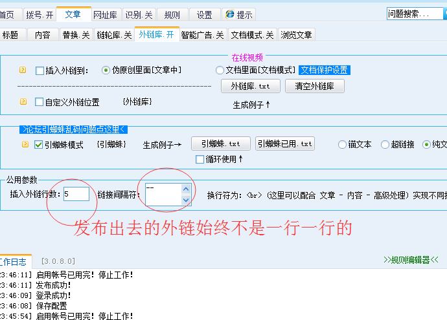Open the 浏览文章 sub-tab
Screen dimensions: 447x320
tap(296, 35)
